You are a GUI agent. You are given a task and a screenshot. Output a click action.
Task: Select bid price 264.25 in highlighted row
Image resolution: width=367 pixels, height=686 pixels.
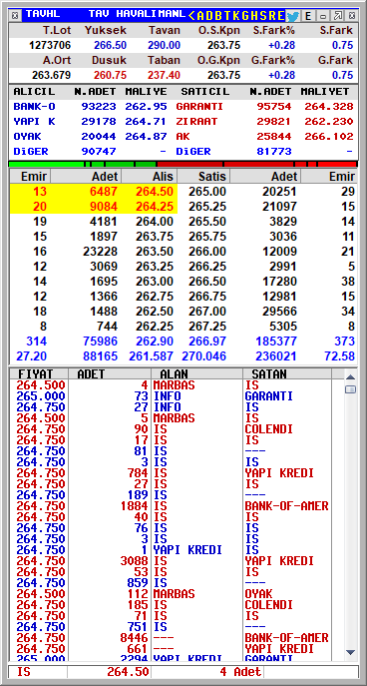[x=155, y=207]
